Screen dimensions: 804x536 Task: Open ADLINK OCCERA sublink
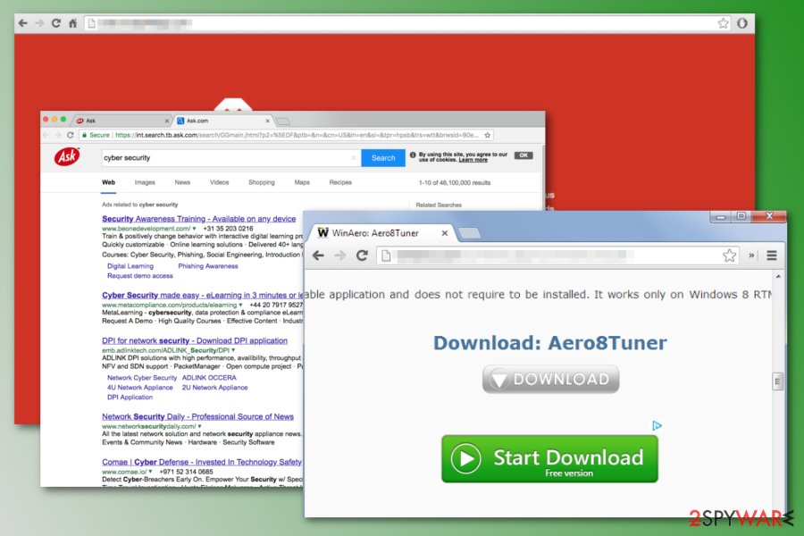pos(209,378)
